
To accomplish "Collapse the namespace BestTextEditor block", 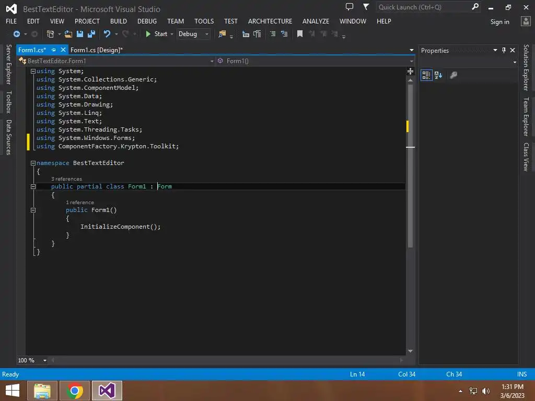I will [x=33, y=163].
